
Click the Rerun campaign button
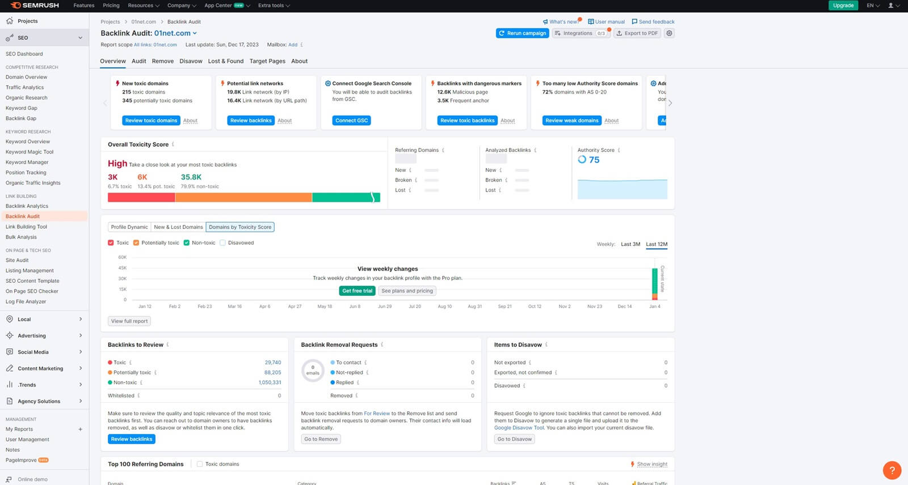pos(522,33)
